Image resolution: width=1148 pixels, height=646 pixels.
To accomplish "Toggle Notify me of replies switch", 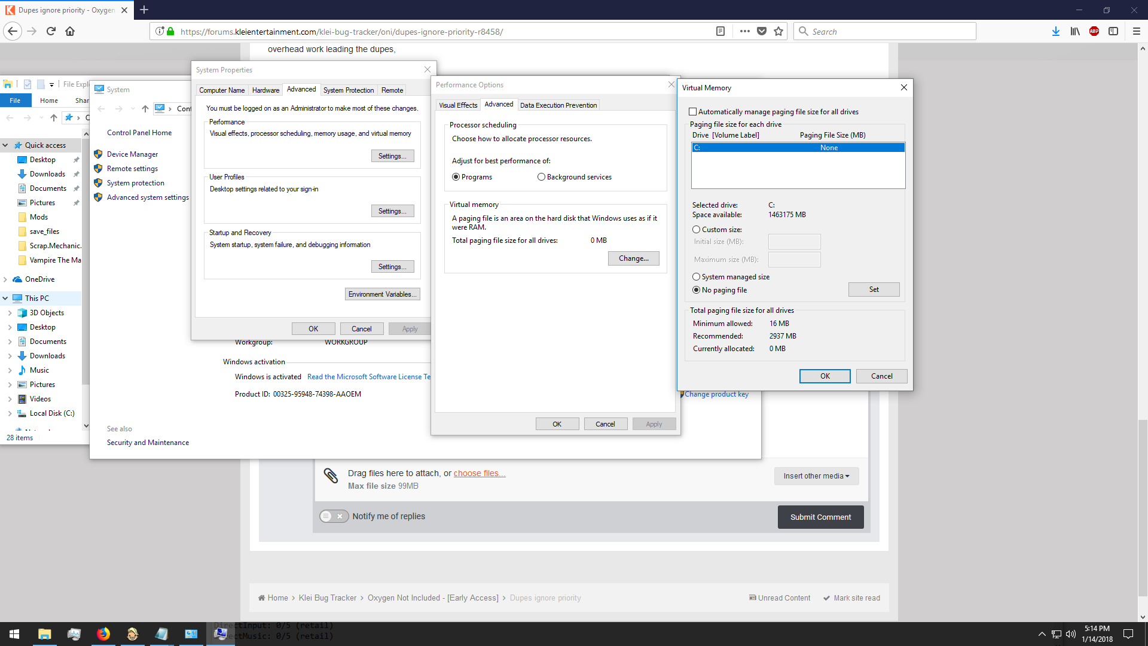I will (334, 516).
